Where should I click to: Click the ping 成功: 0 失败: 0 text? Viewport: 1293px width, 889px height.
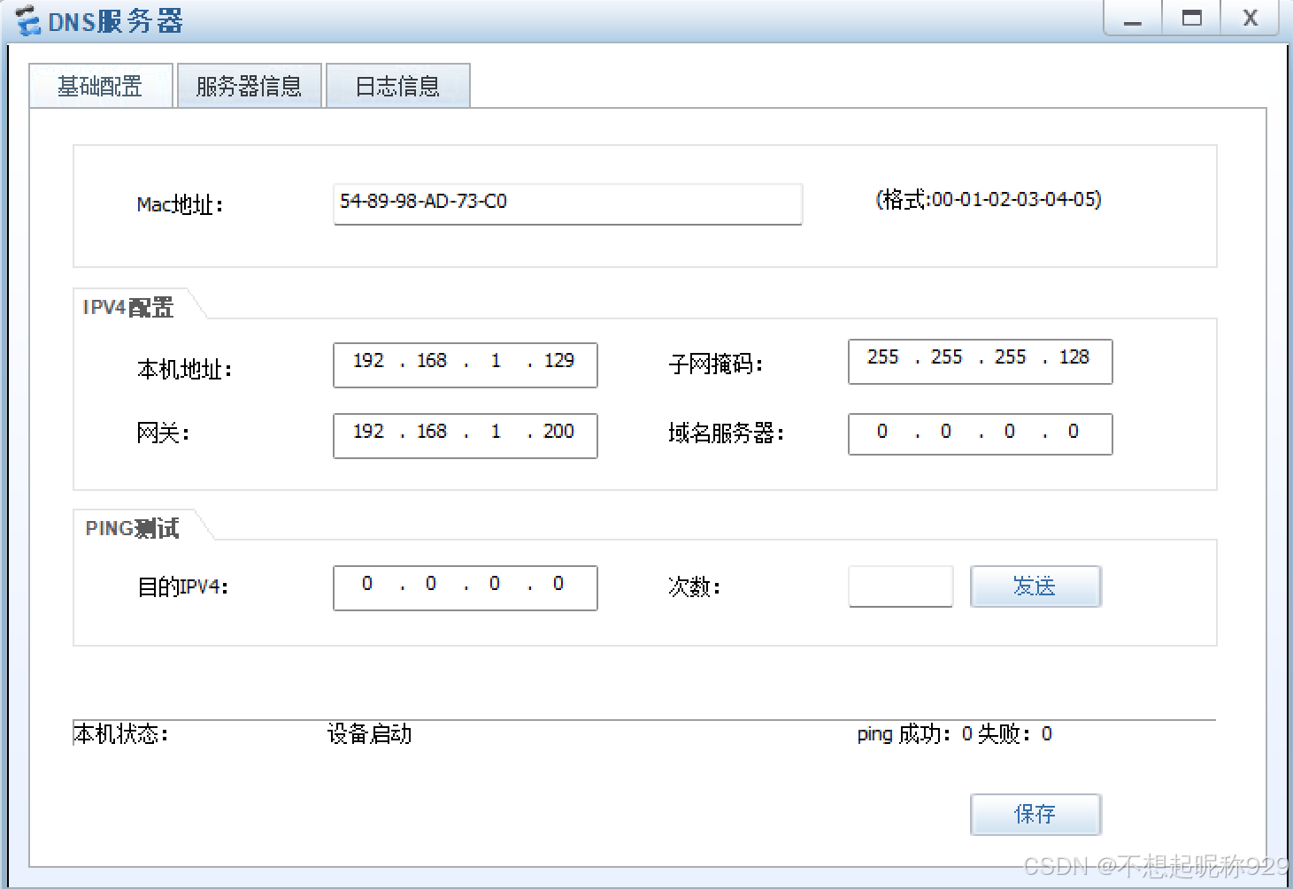pyautogui.click(x=954, y=734)
